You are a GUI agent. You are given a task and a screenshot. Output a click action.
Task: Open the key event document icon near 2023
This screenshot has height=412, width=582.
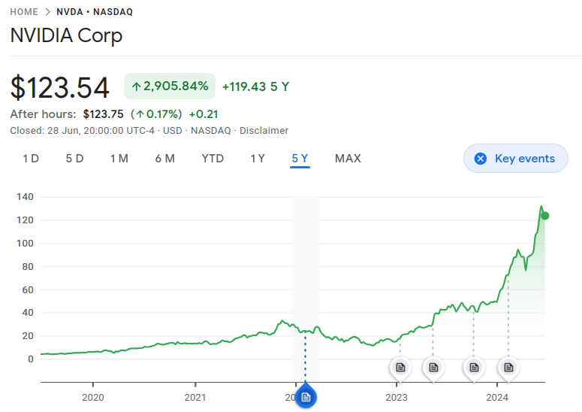coord(400,368)
